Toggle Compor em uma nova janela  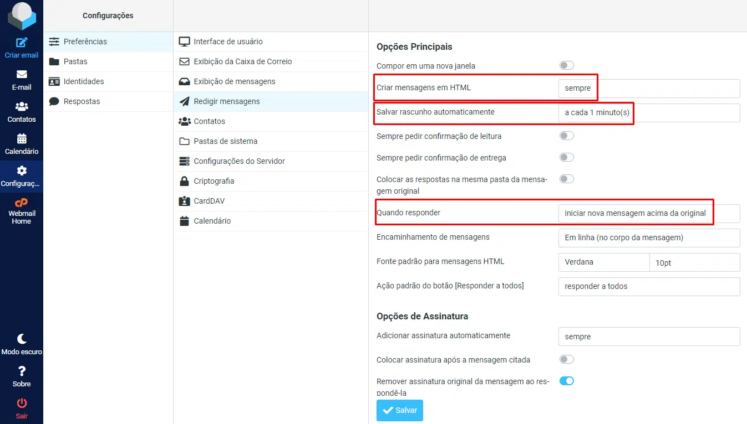(566, 65)
